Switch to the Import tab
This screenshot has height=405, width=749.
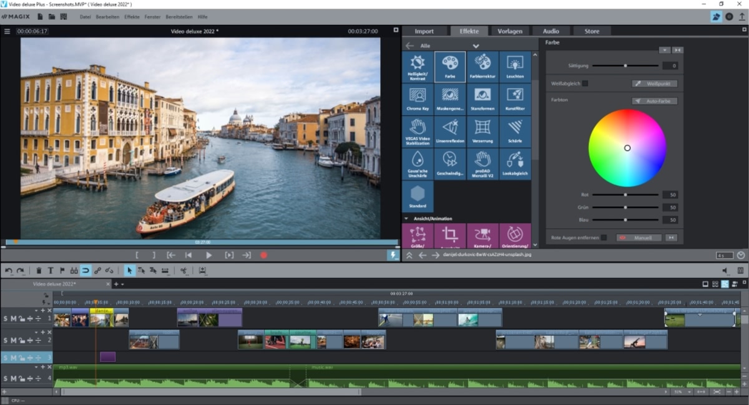[424, 31]
